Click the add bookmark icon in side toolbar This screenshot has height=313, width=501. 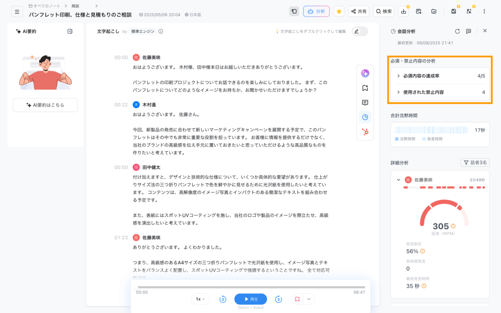(x=365, y=88)
